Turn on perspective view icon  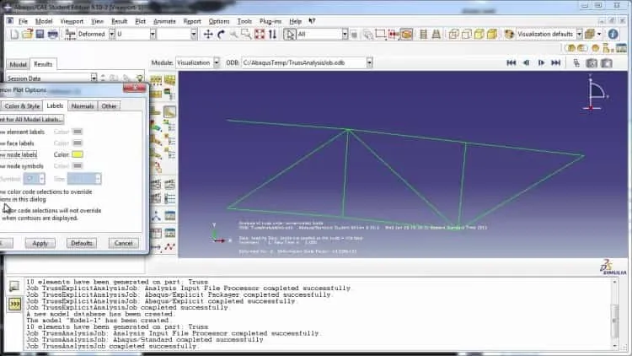coord(437,35)
